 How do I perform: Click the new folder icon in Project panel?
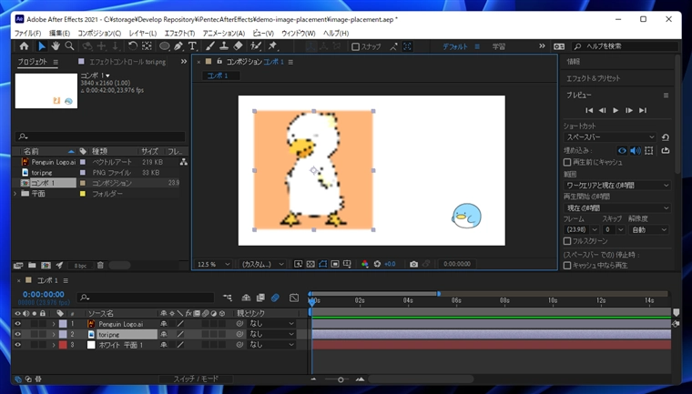click(x=32, y=265)
